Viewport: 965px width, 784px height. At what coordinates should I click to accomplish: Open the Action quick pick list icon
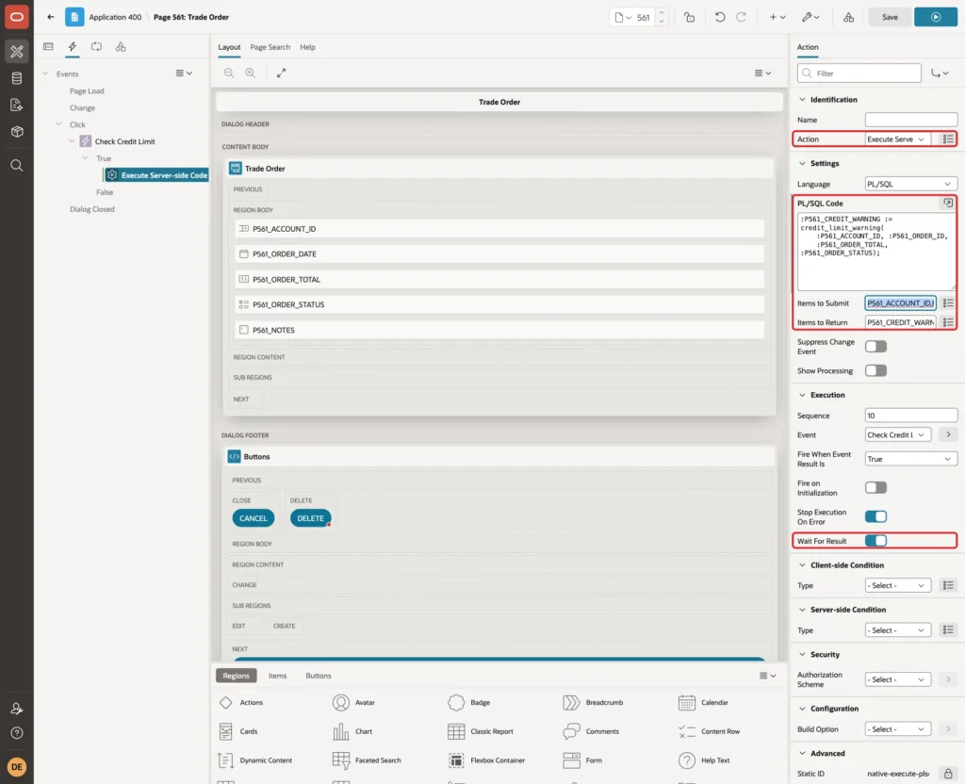(x=948, y=139)
